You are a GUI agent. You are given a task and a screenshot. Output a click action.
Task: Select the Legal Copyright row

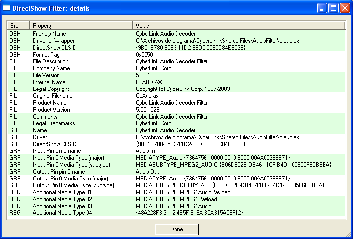tap(176, 89)
